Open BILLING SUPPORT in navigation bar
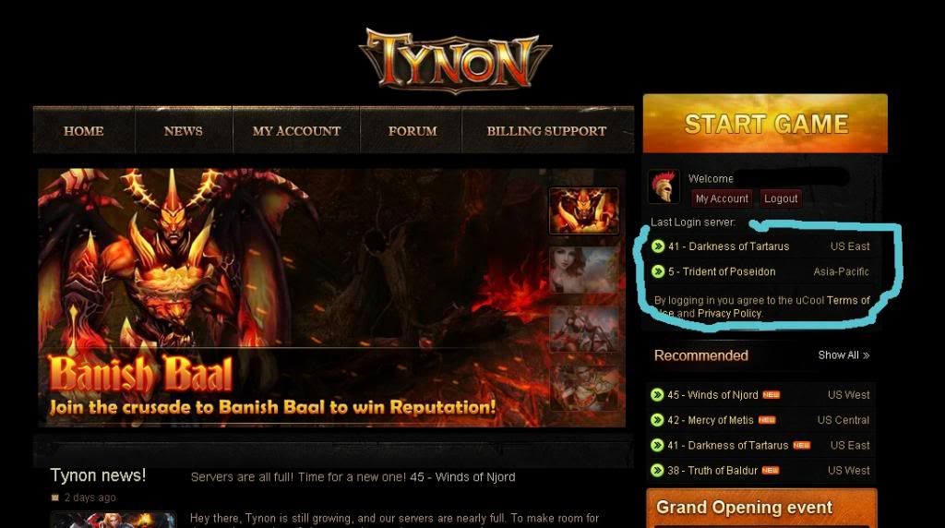 (x=546, y=131)
